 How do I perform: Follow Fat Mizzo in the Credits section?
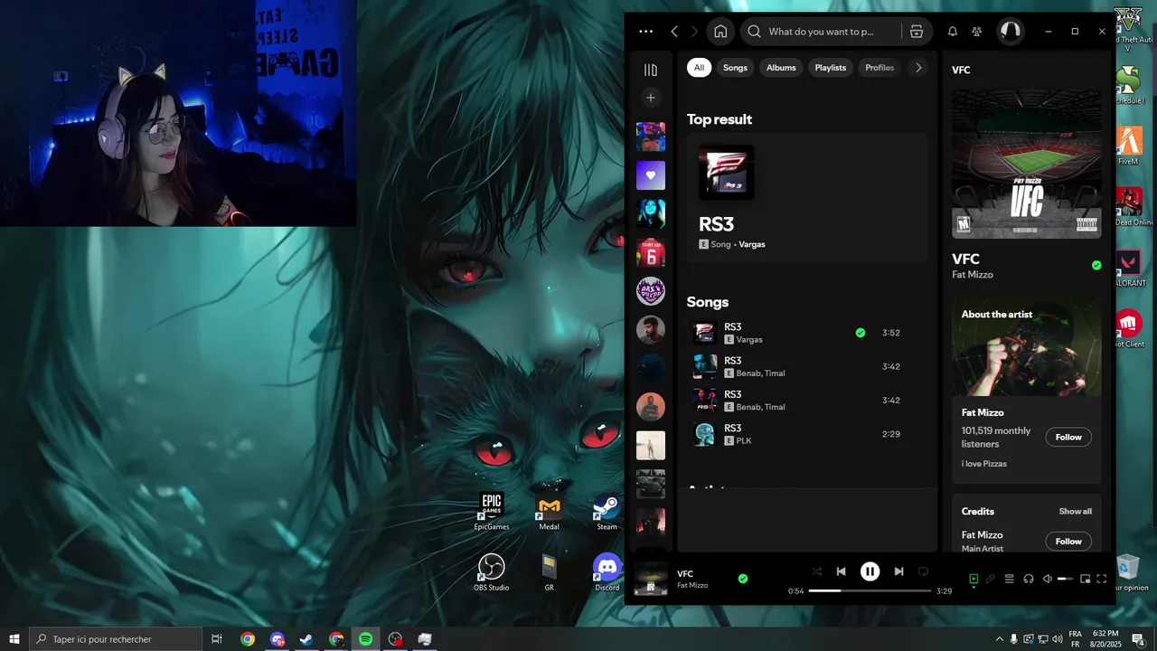click(x=1068, y=541)
